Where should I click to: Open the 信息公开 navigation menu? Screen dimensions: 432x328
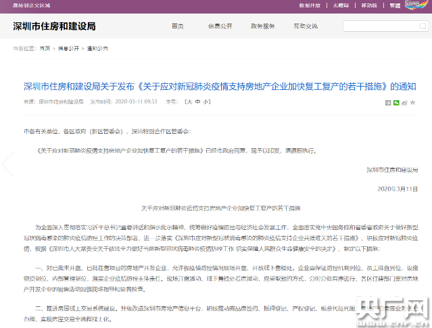click(220, 26)
